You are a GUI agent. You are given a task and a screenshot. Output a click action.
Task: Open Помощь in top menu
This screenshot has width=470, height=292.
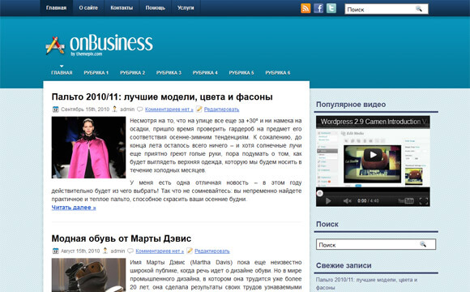pos(156,8)
